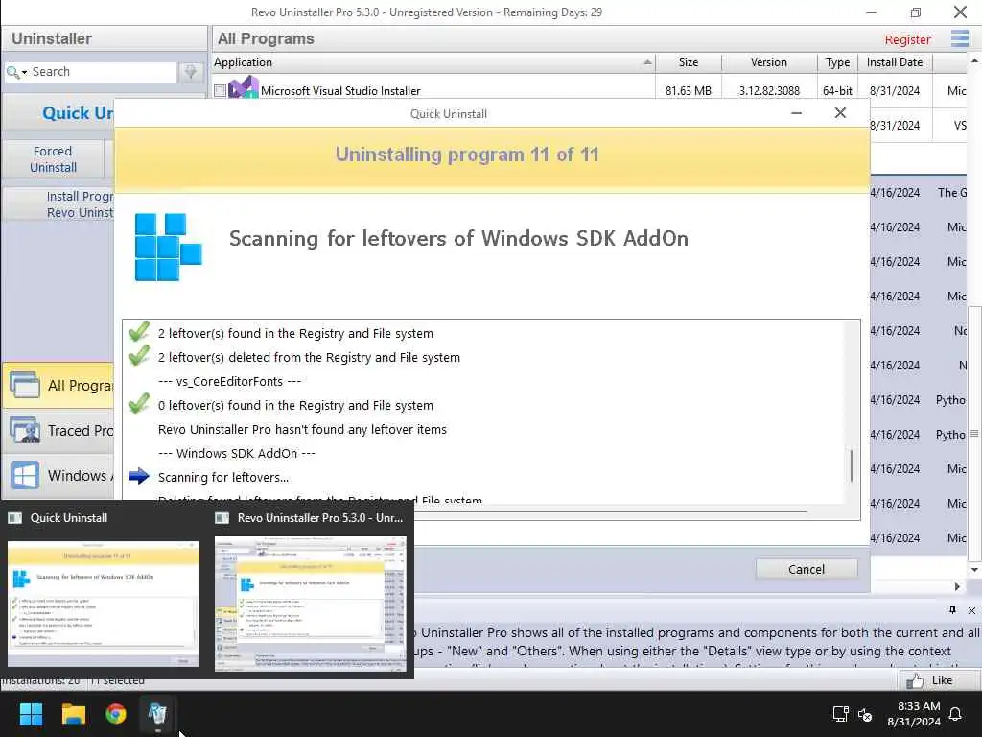Switch to Quick Uninstall taskbar preview thumbnail
The image size is (982, 737).
104,604
